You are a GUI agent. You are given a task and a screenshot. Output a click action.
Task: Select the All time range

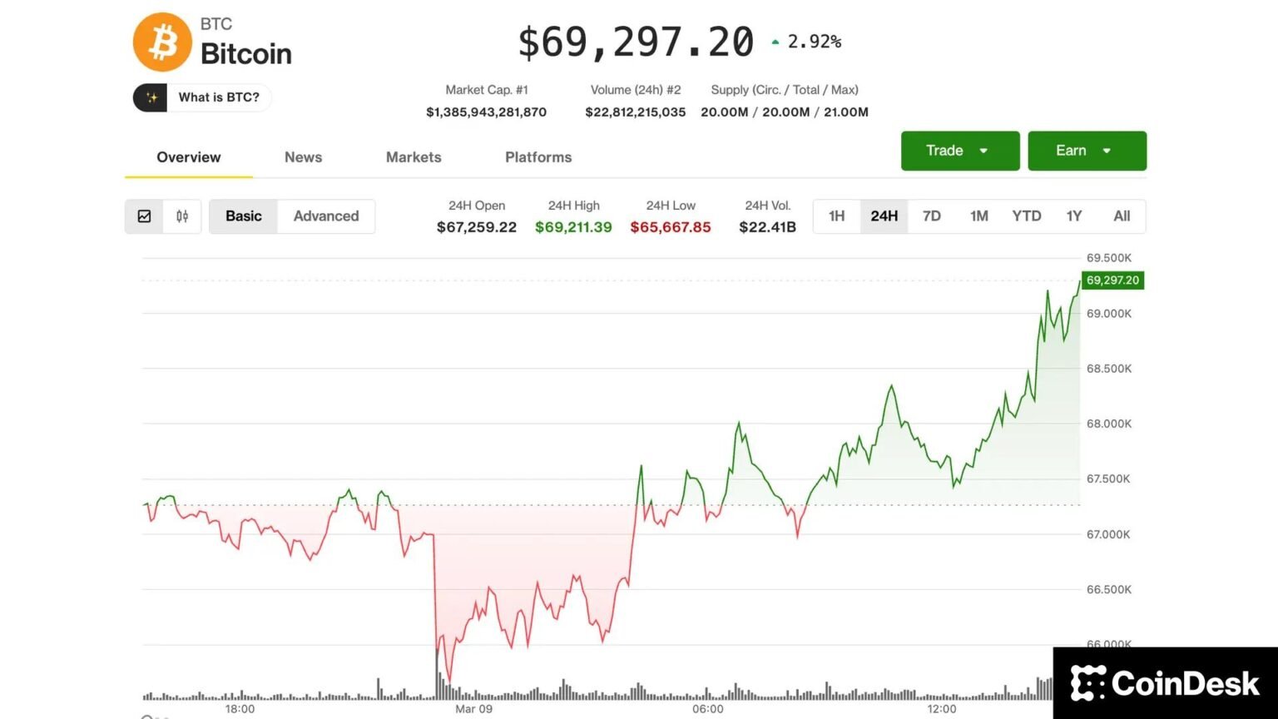1122,216
